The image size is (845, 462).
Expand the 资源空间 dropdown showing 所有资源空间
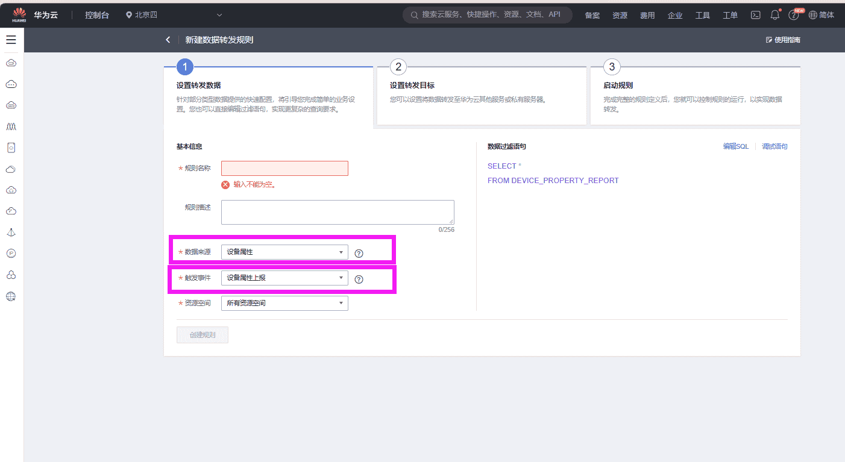pyautogui.click(x=284, y=303)
